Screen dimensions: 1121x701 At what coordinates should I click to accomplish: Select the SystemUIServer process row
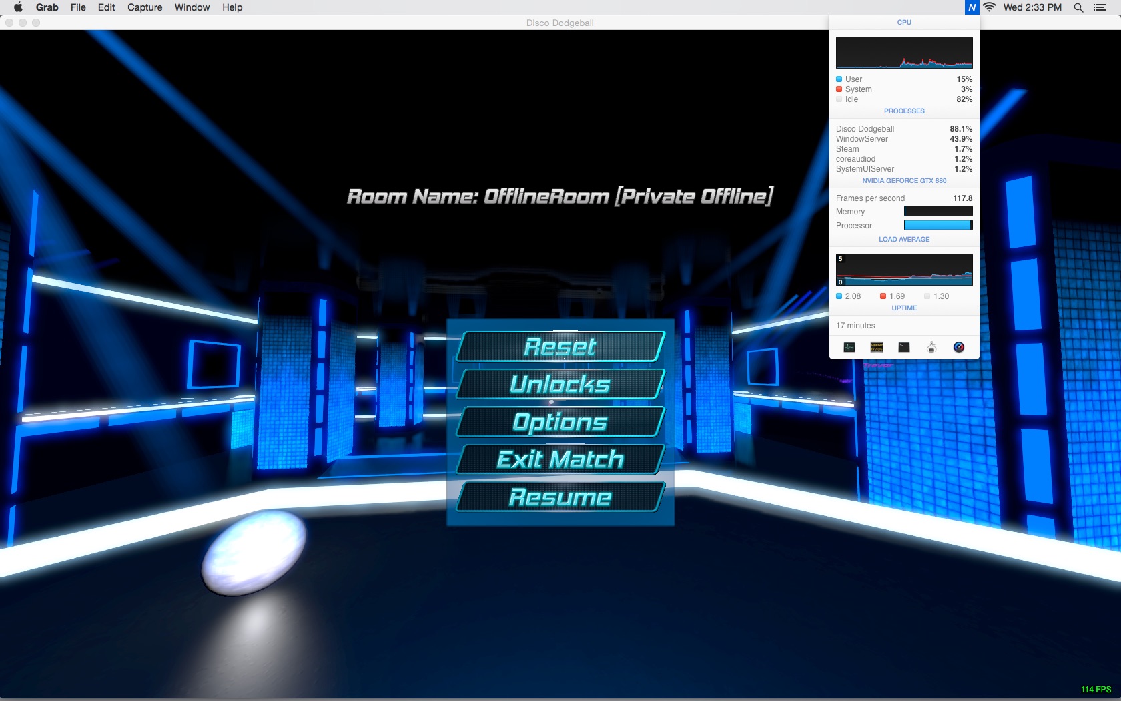pyautogui.click(x=904, y=169)
